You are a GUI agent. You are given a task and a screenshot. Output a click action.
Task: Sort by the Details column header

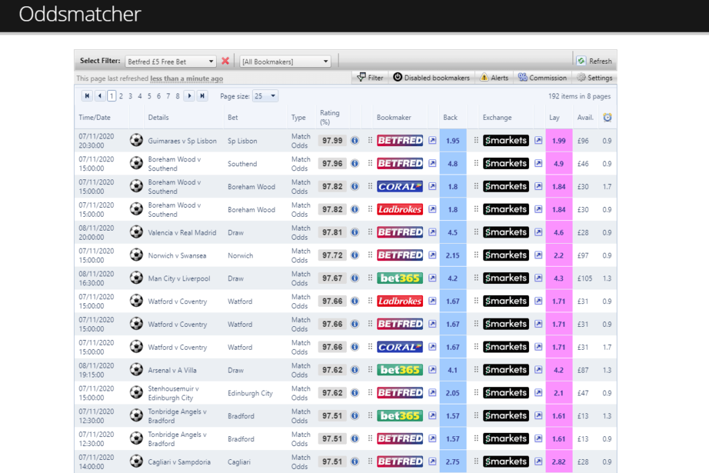click(159, 118)
